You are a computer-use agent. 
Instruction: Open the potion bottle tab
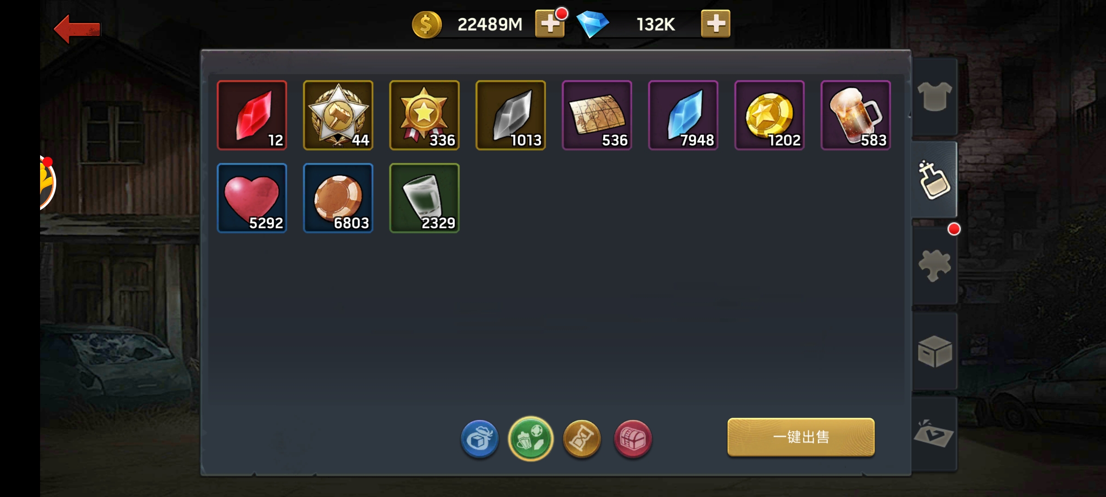935,180
